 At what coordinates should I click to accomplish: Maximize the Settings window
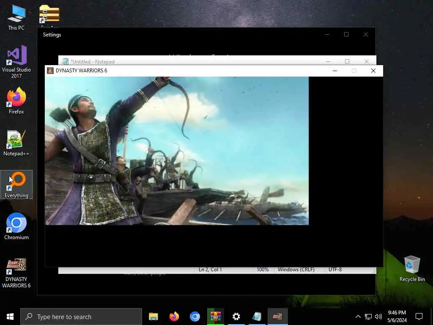346,35
